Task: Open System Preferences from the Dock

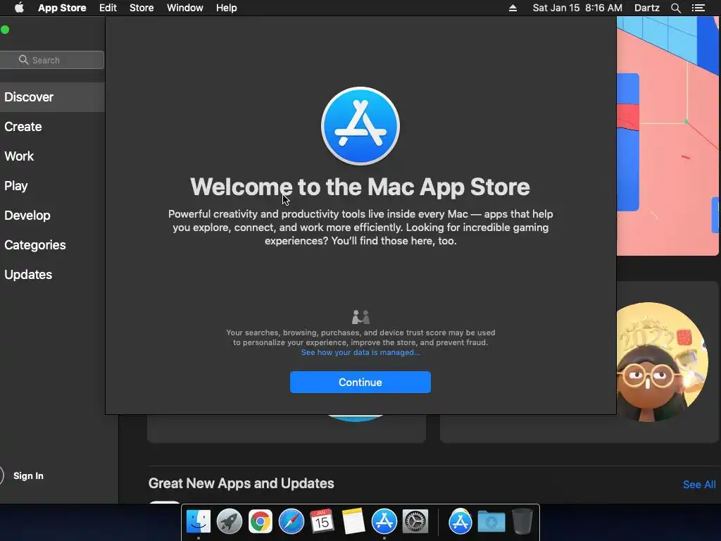Action: point(415,522)
